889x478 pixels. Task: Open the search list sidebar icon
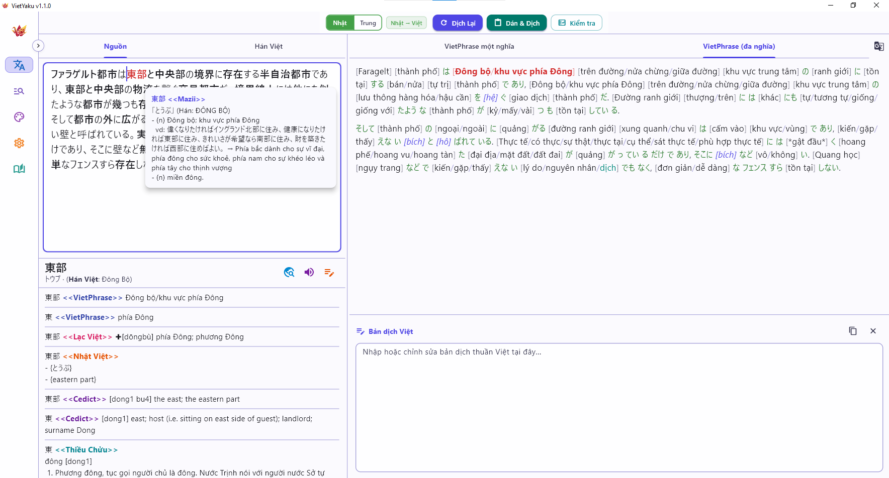[x=19, y=91]
